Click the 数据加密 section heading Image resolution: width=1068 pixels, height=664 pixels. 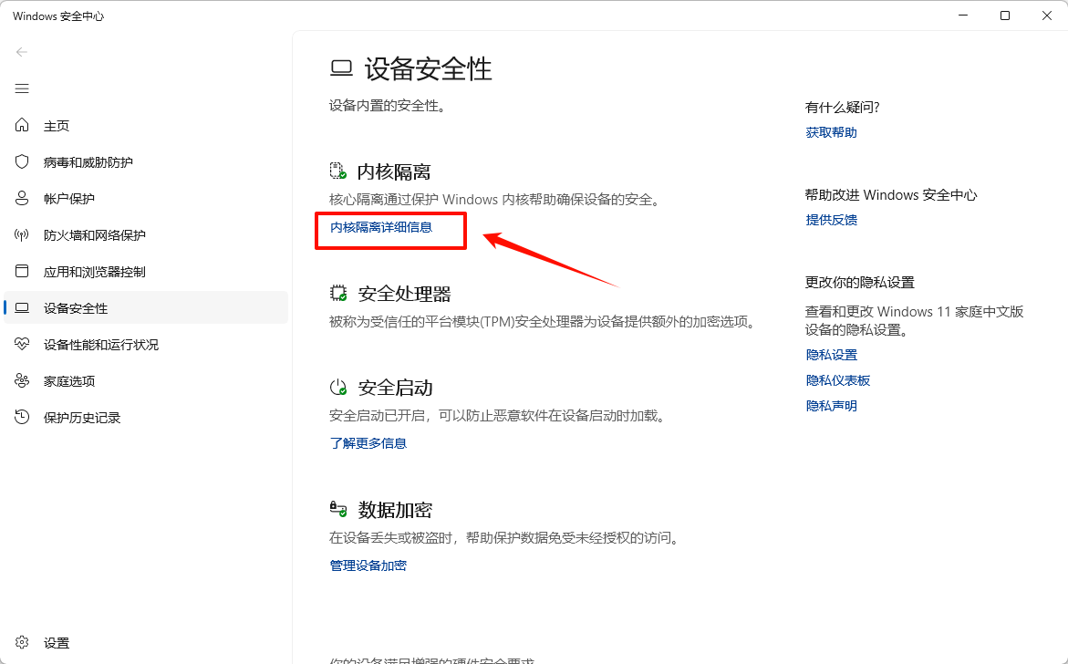pos(395,510)
